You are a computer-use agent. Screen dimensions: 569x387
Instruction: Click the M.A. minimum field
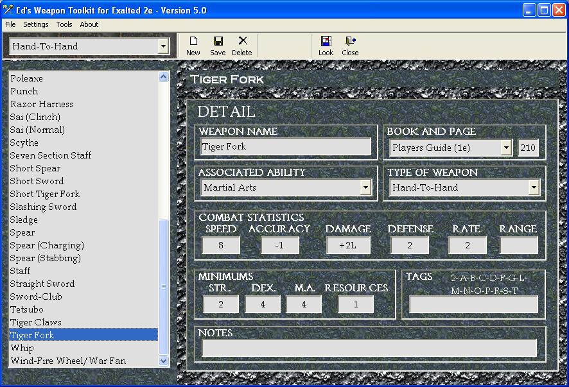coord(304,304)
